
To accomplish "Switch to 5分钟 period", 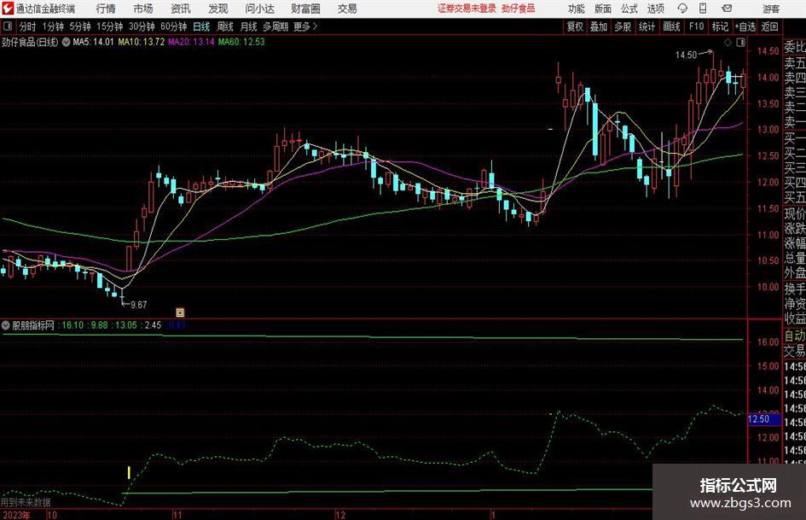I will (x=80, y=26).
